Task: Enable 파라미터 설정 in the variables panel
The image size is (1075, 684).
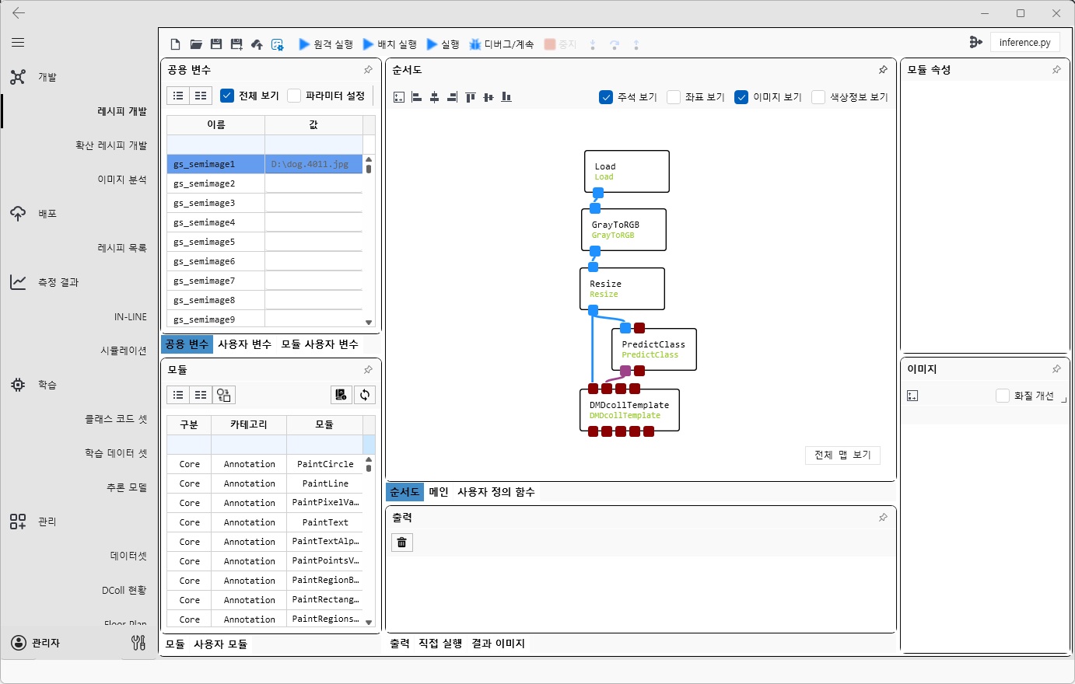Action: pos(293,96)
